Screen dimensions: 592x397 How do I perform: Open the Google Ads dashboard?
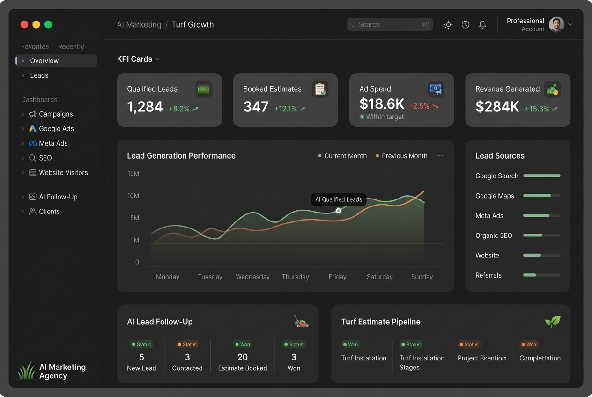[56, 129]
